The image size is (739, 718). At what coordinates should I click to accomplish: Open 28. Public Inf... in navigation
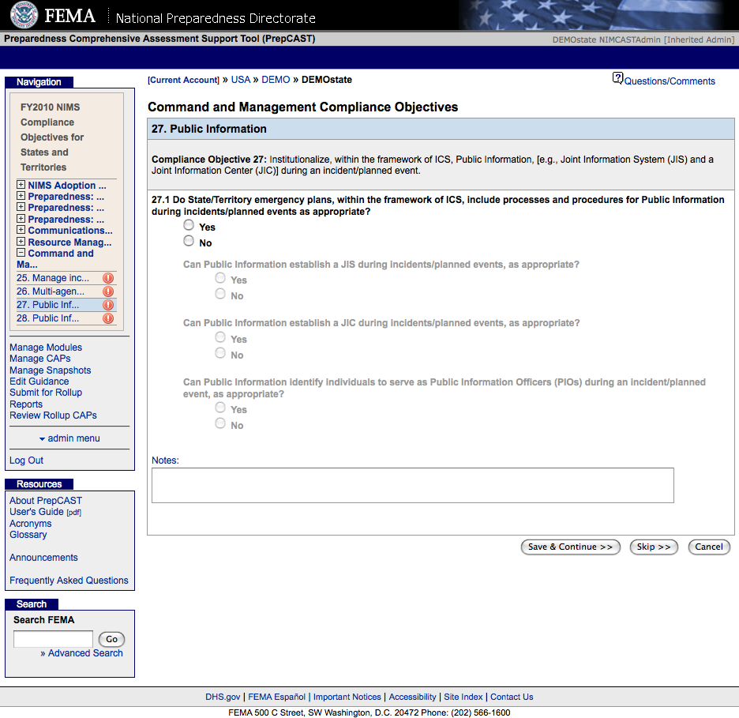(x=47, y=318)
